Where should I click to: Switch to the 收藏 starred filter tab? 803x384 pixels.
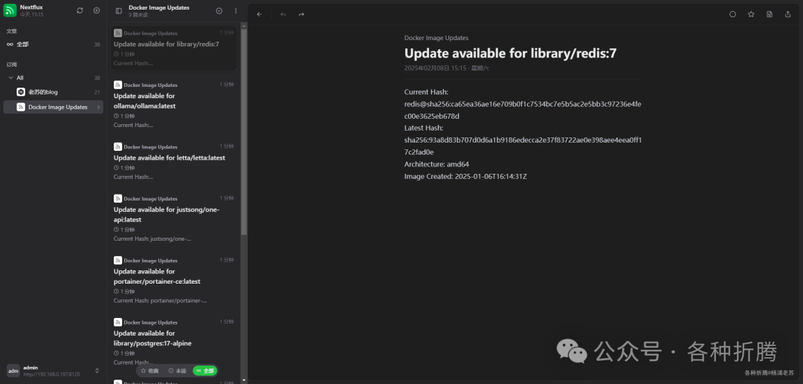click(x=150, y=371)
